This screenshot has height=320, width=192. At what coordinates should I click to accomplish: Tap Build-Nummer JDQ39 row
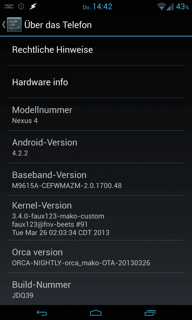96,289
